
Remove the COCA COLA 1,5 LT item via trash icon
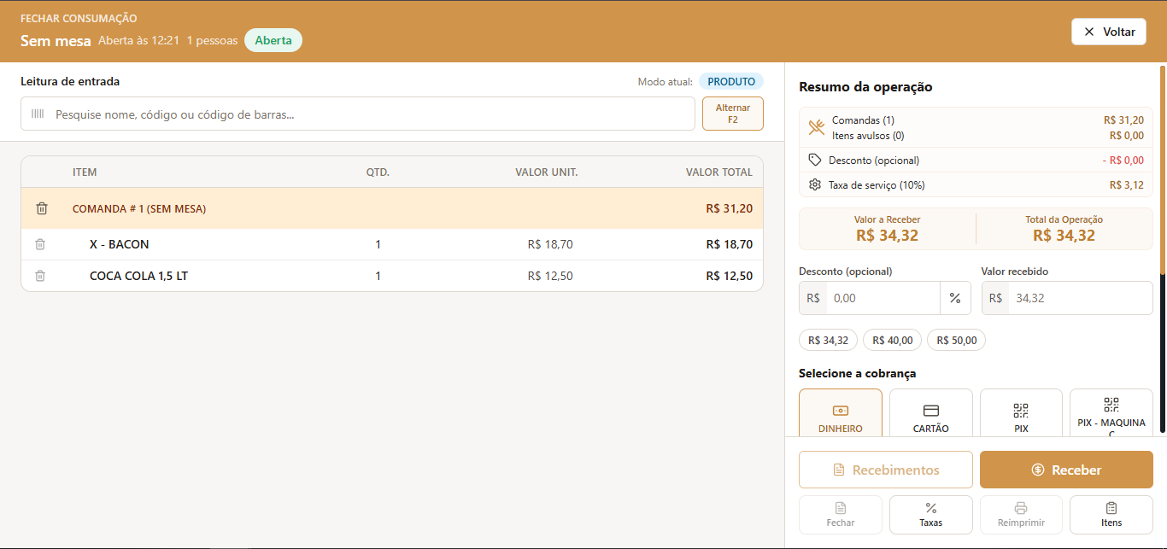pyautogui.click(x=40, y=276)
